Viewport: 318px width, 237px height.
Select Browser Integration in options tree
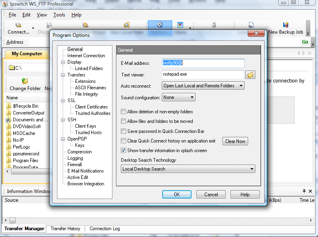pyautogui.click(x=86, y=184)
